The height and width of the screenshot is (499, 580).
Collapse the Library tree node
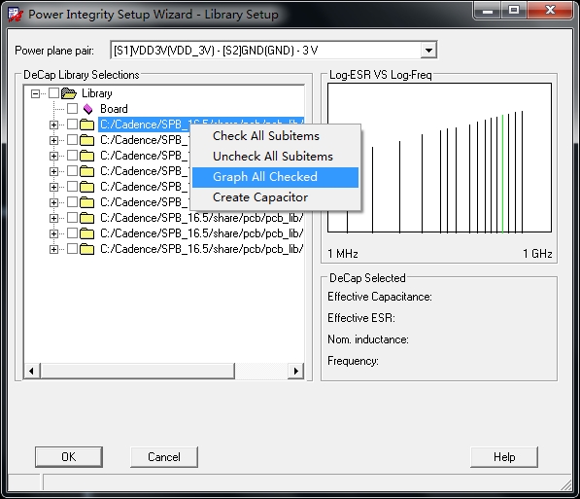(35, 93)
